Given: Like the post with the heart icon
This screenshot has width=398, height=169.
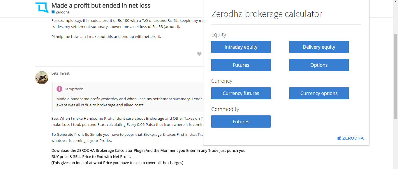Looking at the screenshot, I should pyautogui.click(x=199, y=54).
